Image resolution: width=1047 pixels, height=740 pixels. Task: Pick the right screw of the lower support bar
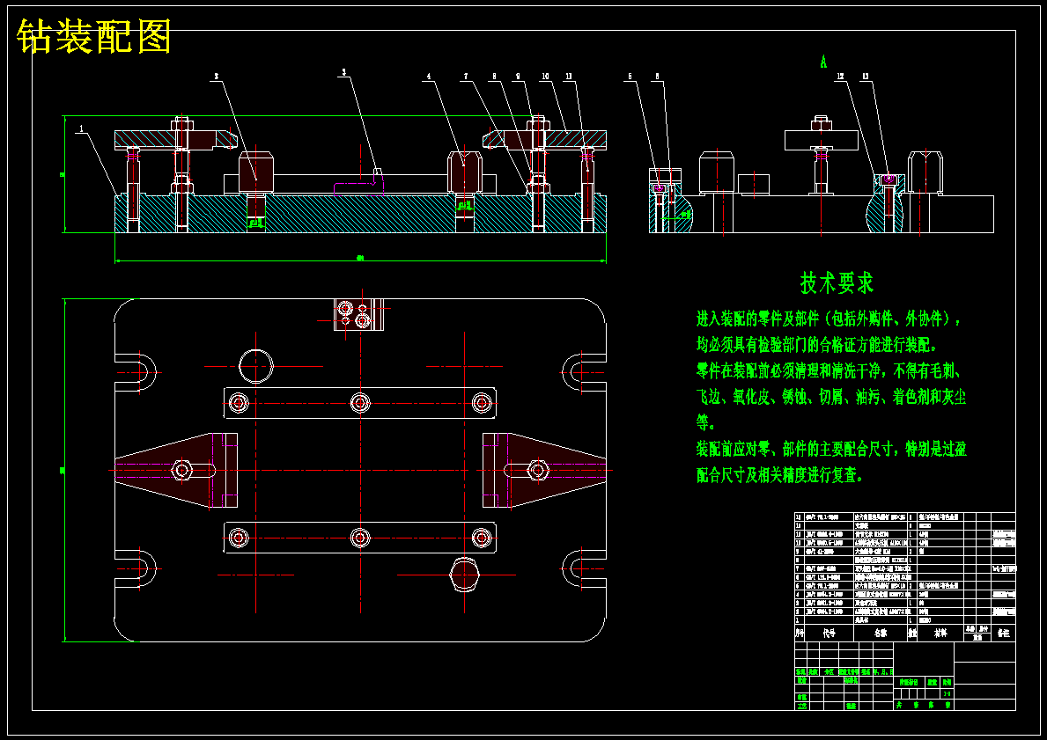(482, 537)
